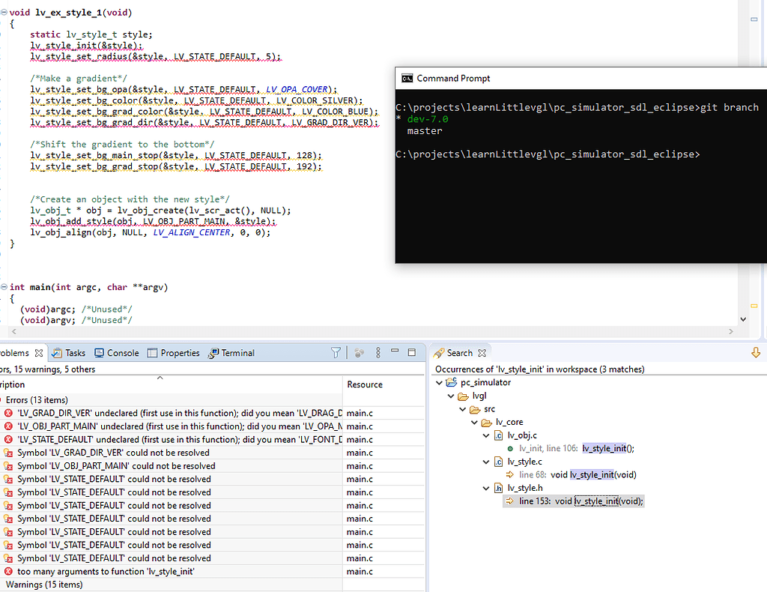Screen dimensions: 767x592
Task: Maximize the Problems panel
Action: point(412,352)
